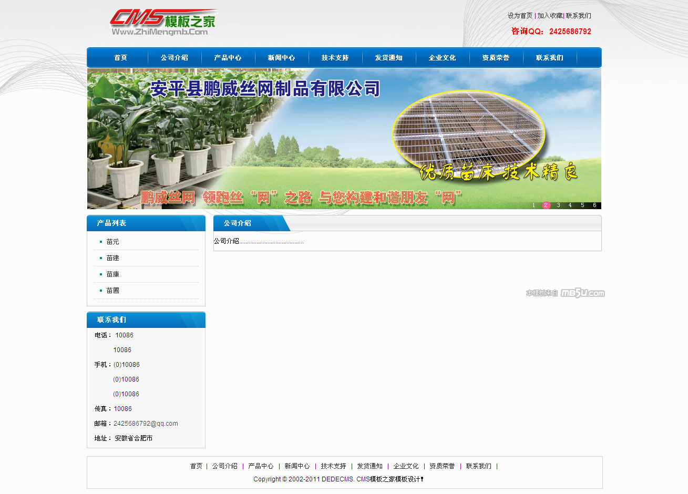This screenshot has height=494, width=688.
Task: Click 发货通知 in the top navigation bar
Action: (x=388, y=58)
